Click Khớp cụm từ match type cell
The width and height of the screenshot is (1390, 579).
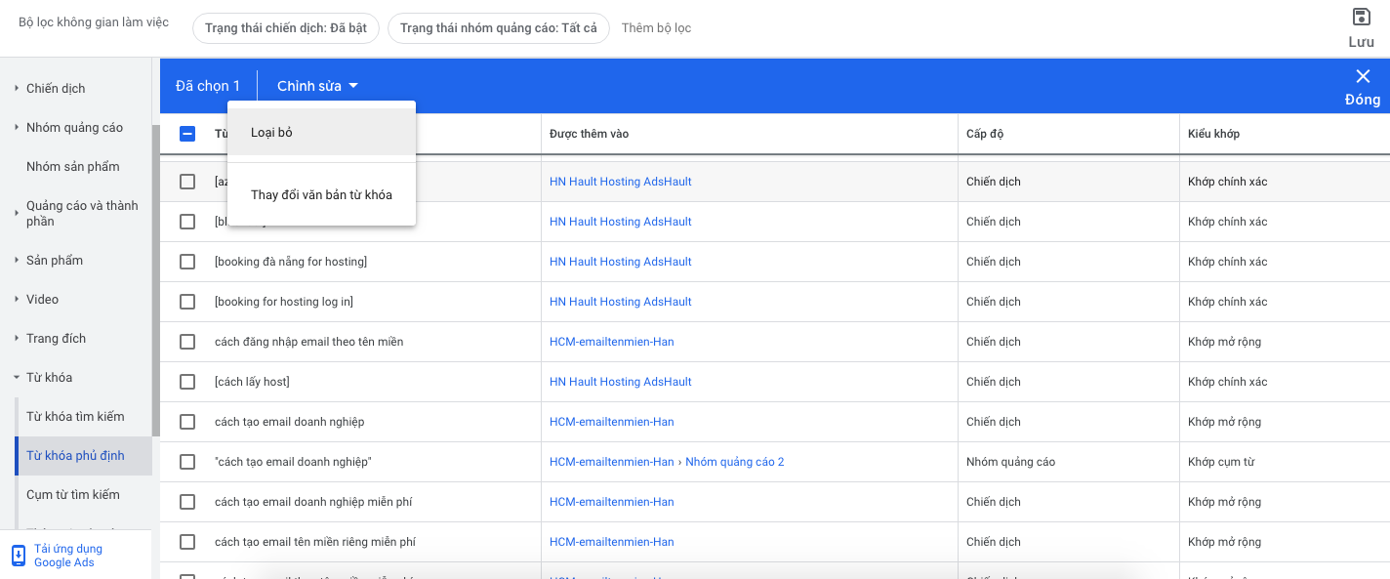coord(1221,462)
